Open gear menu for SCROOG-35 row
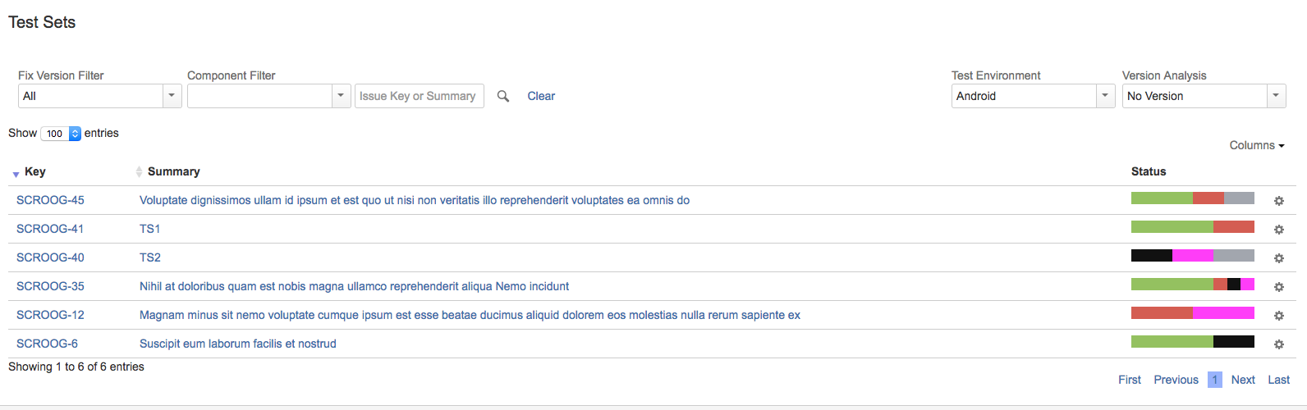The height and width of the screenshot is (410, 1307). coord(1278,287)
